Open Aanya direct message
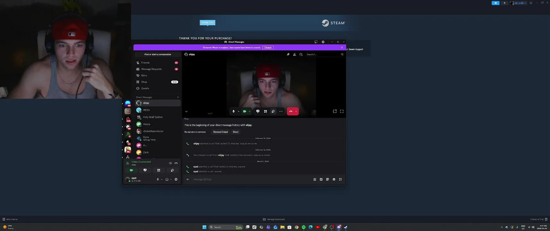Screen dimensions: 550x231 tap(157, 124)
